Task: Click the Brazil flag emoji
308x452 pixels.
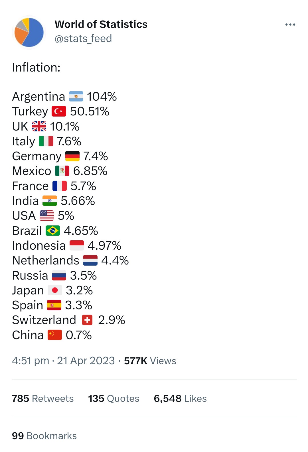Action: click(x=53, y=231)
